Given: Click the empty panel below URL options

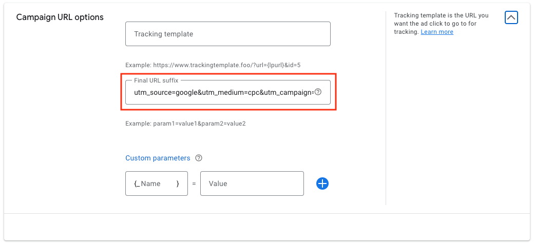Looking at the screenshot, I should pyautogui.click(x=266, y=227).
